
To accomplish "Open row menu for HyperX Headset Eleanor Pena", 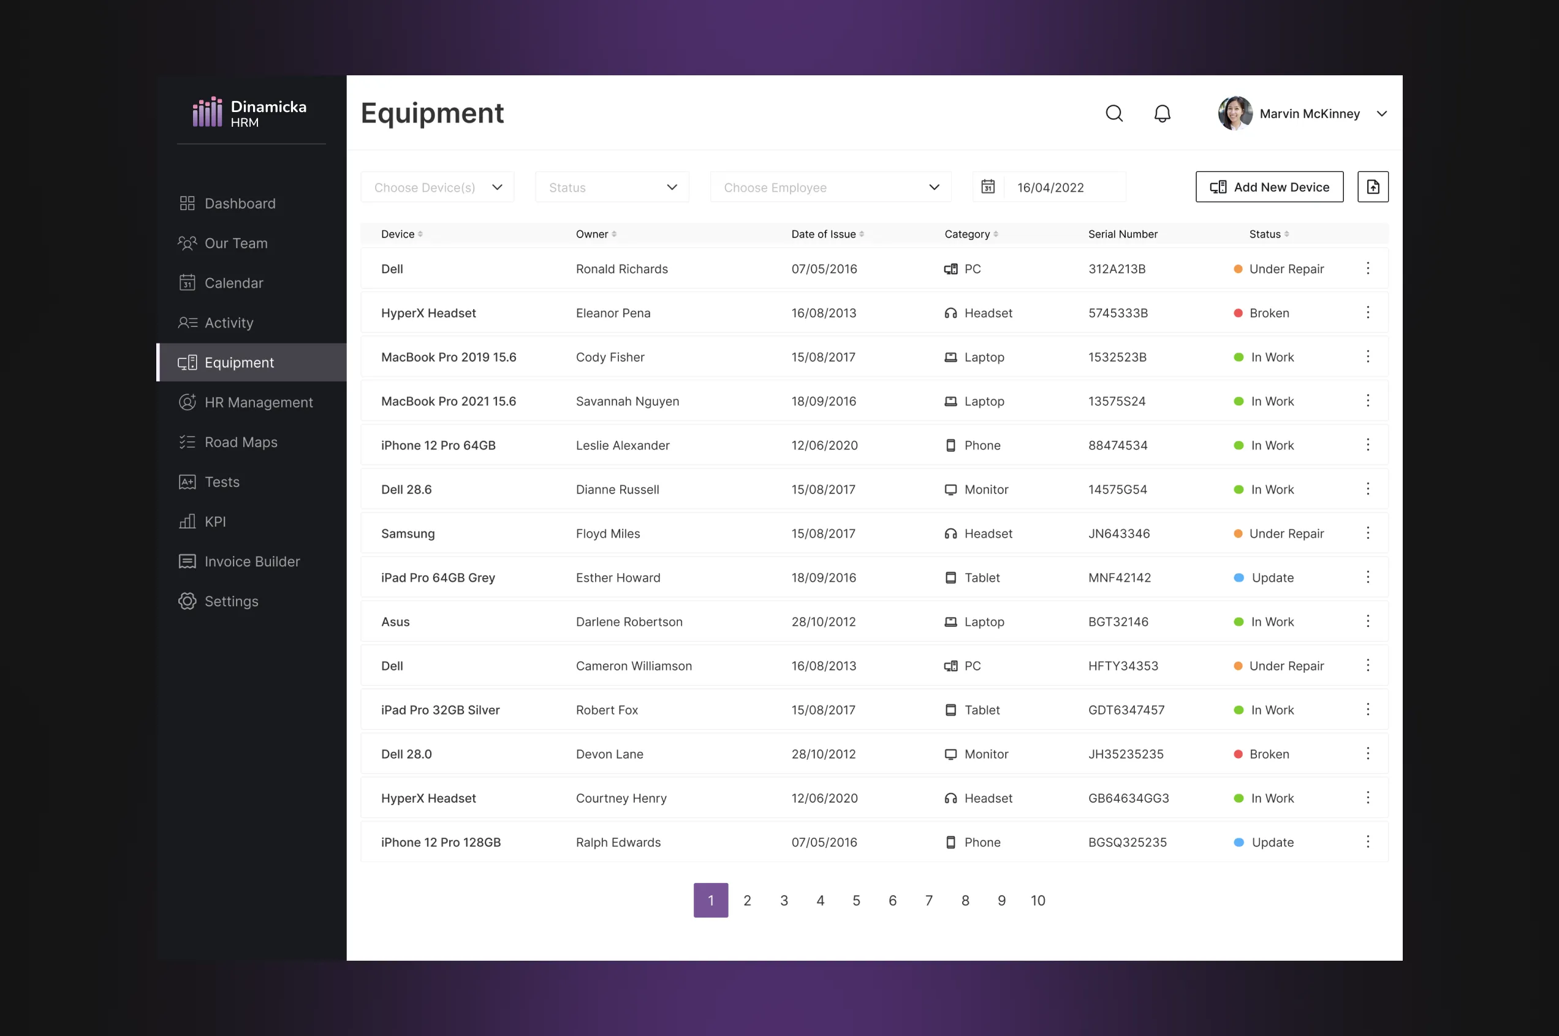I will tap(1367, 312).
